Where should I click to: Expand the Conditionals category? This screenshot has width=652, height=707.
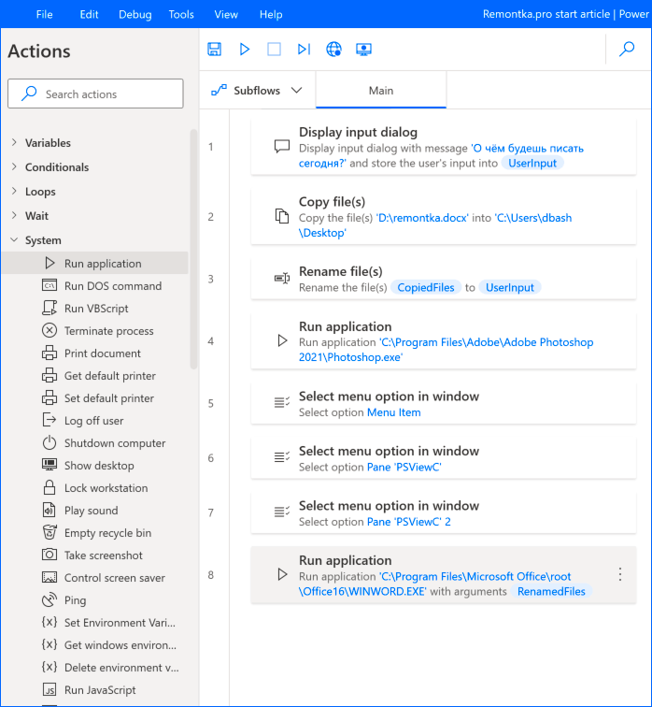(14, 166)
